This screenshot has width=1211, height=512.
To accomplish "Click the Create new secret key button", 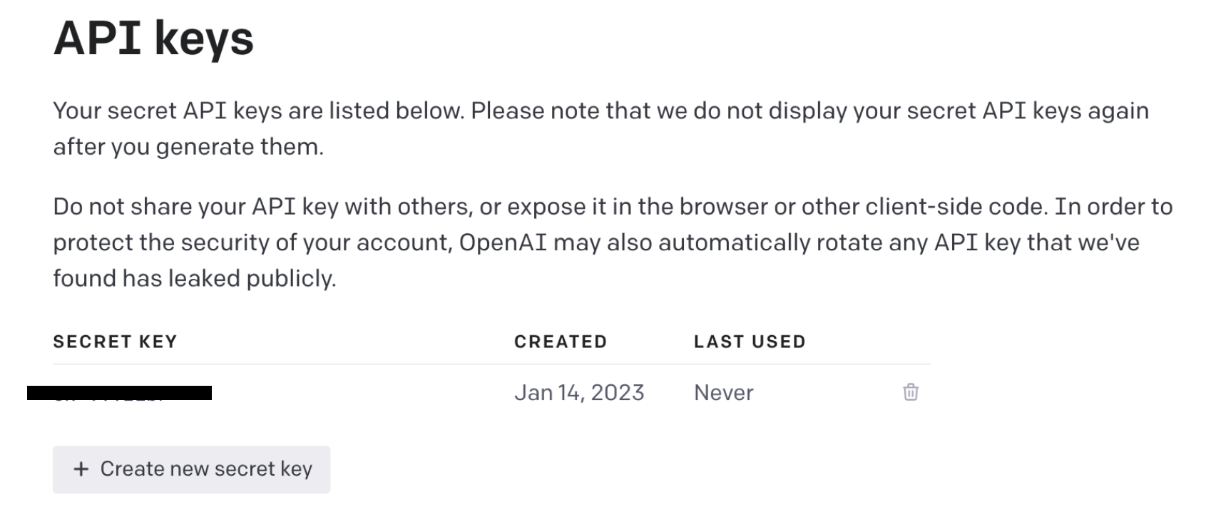I will 191,469.
